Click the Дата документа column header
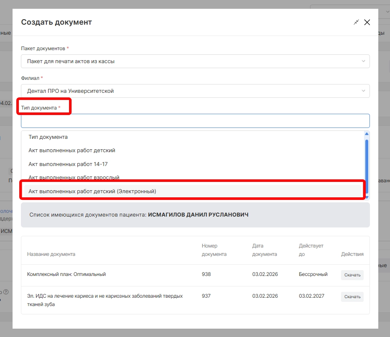 (264, 250)
